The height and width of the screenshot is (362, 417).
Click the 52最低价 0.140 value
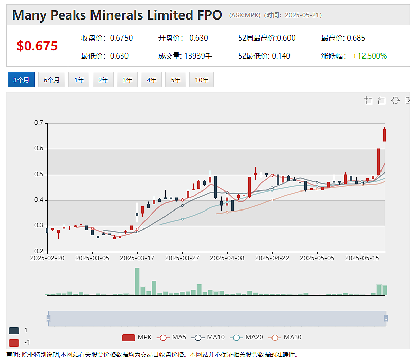click(281, 56)
